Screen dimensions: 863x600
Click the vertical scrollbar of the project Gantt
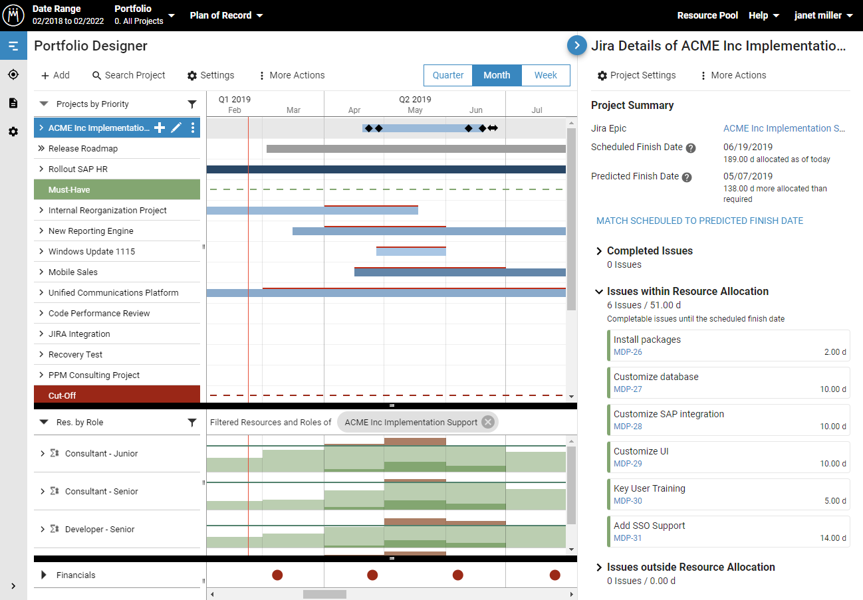571,219
